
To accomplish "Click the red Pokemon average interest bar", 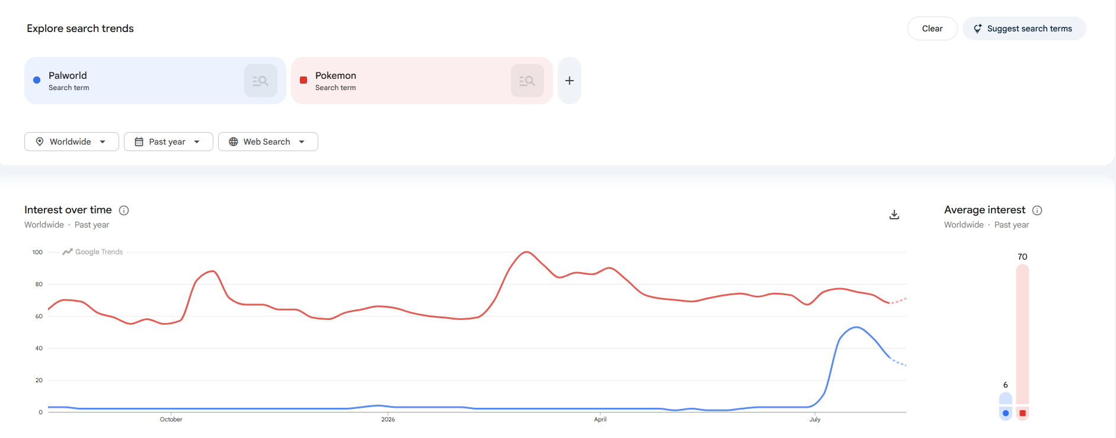I will [1022, 334].
